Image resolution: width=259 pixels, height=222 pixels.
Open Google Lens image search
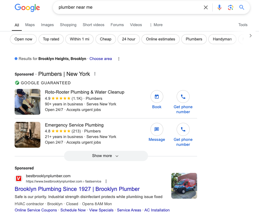coord(230,7)
